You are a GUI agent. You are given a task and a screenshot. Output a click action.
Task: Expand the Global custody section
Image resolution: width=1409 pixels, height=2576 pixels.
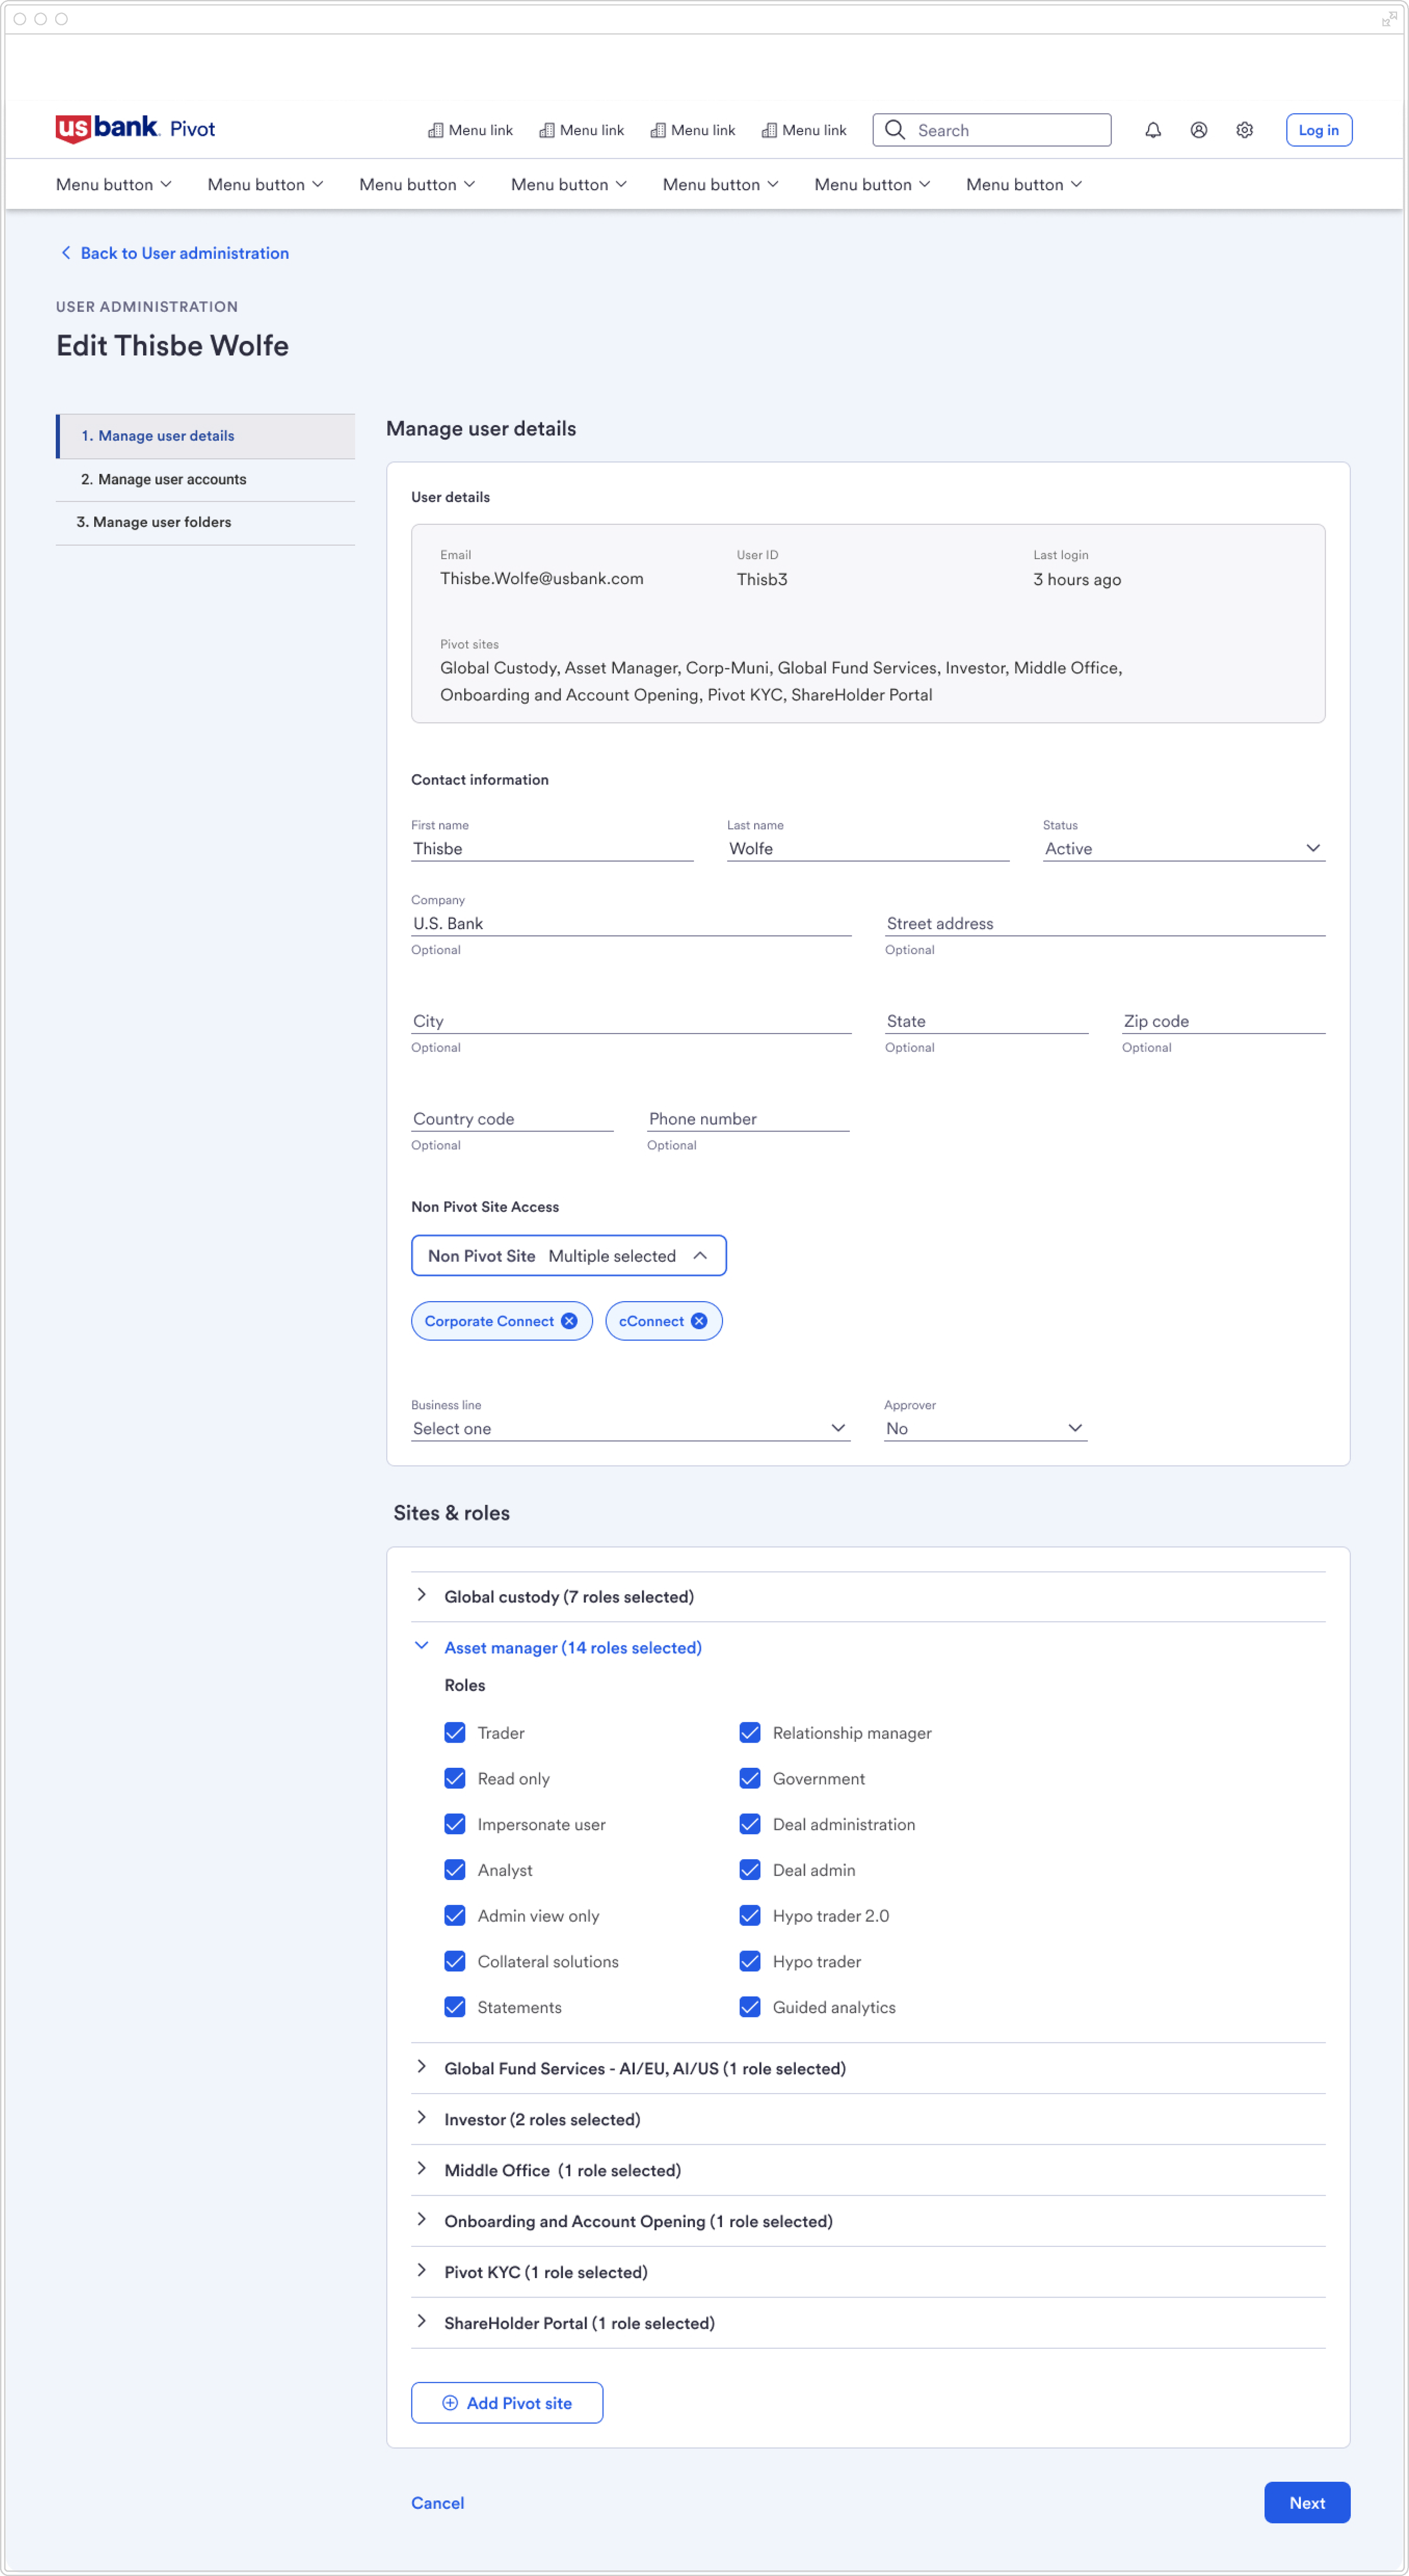point(568,1596)
